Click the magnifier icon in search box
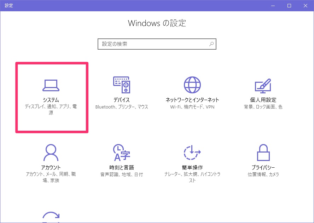314x223 pixels. [211, 44]
